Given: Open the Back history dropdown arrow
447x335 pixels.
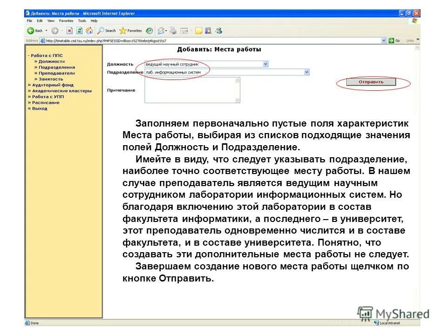Looking at the screenshot, I should (46, 31).
